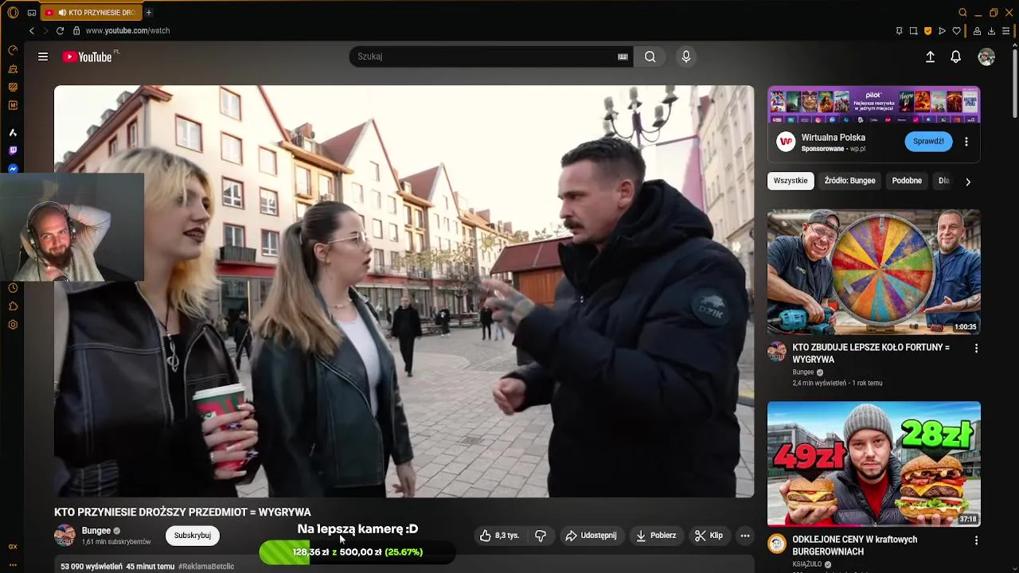This screenshot has height=573, width=1019.
Task: Reload the current YouTube page
Action: (x=60, y=30)
